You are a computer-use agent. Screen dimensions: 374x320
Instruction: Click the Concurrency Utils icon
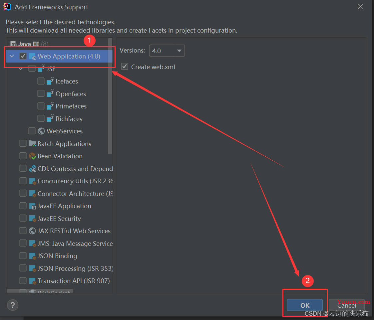32,181
